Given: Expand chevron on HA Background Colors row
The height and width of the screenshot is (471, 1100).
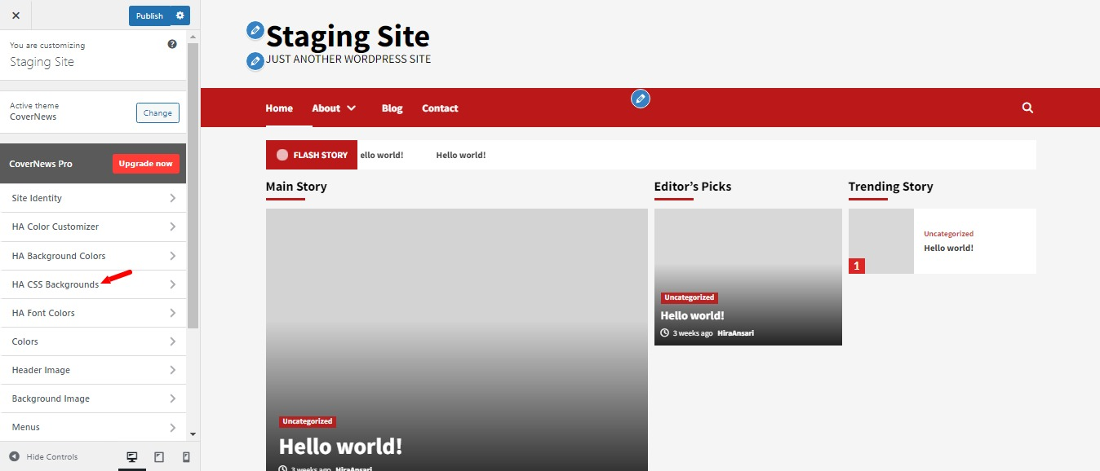Looking at the screenshot, I should click(172, 256).
